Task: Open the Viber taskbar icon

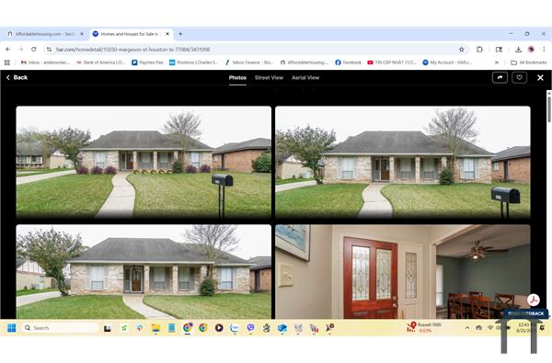Action: (250, 328)
